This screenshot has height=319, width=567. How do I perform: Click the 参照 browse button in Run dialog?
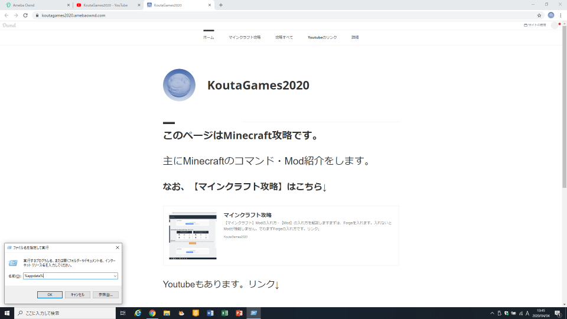(x=106, y=295)
